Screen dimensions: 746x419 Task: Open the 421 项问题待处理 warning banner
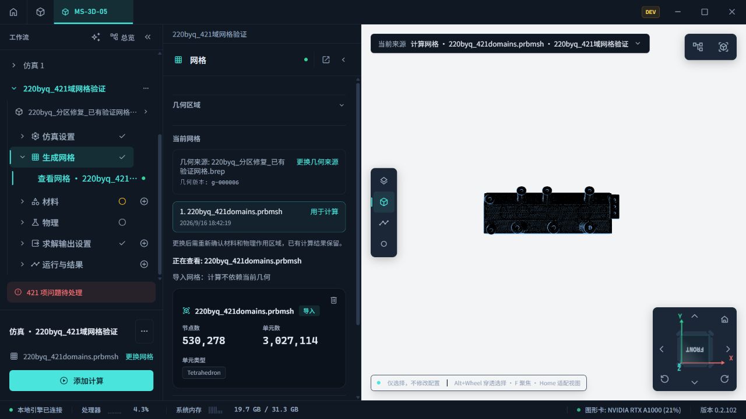coord(81,292)
